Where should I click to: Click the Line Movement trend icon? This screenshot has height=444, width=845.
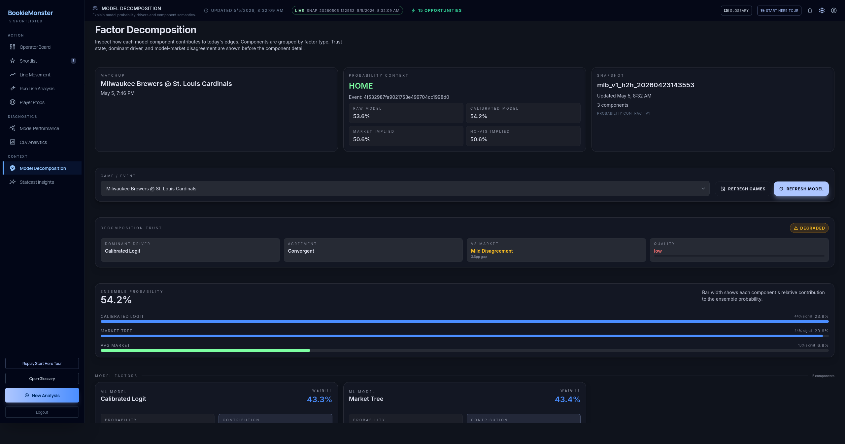13,74
